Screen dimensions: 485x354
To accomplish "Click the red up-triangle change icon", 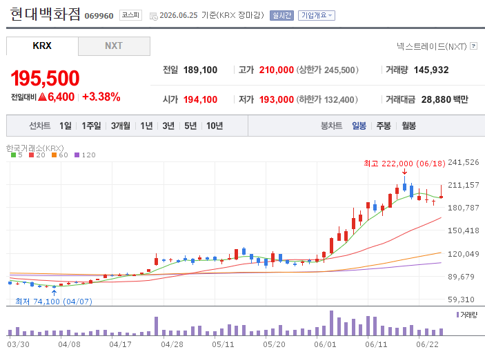I will [x=42, y=97].
